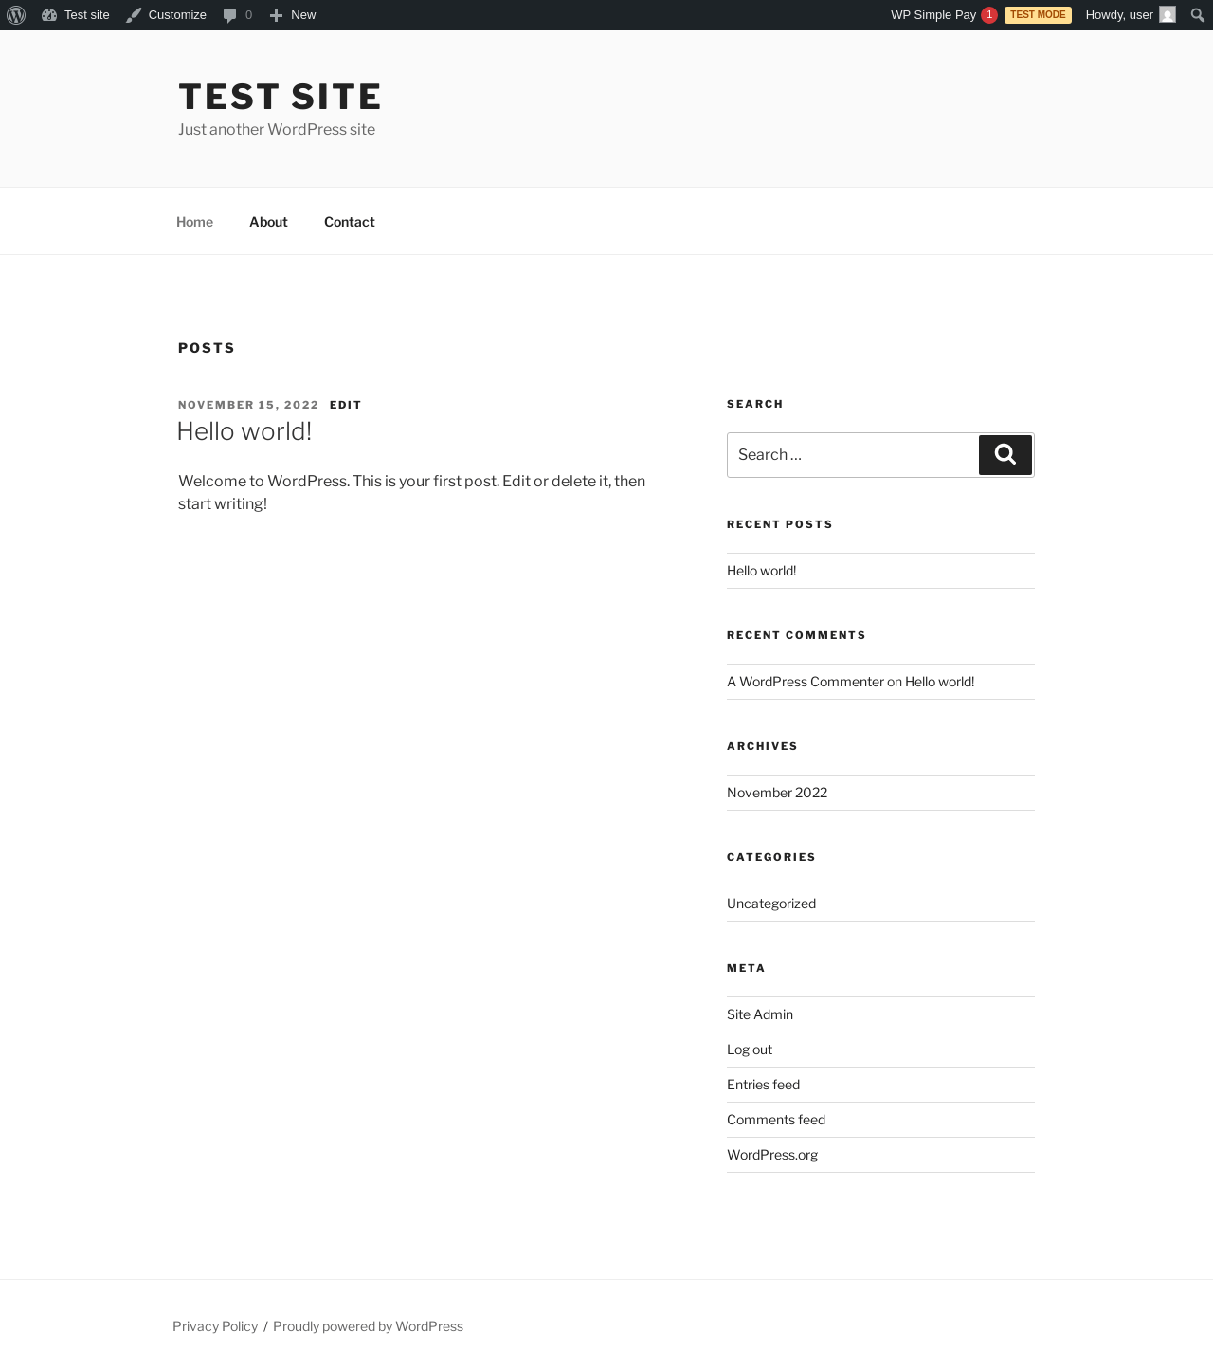
Task: Open the WP Simple Pay menu
Action: 932,15
